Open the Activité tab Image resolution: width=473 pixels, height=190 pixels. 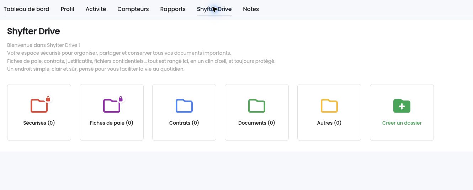pyautogui.click(x=96, y=9)
